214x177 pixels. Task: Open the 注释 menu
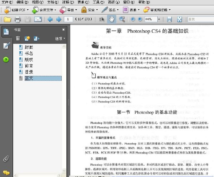(68, 2)
